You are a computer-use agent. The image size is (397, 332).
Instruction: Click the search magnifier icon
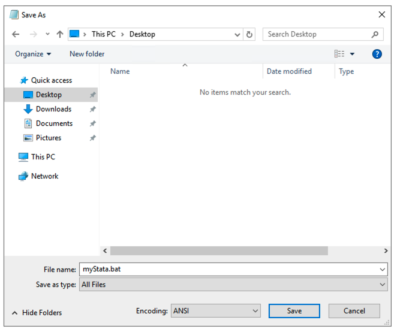tap(375, 34)
